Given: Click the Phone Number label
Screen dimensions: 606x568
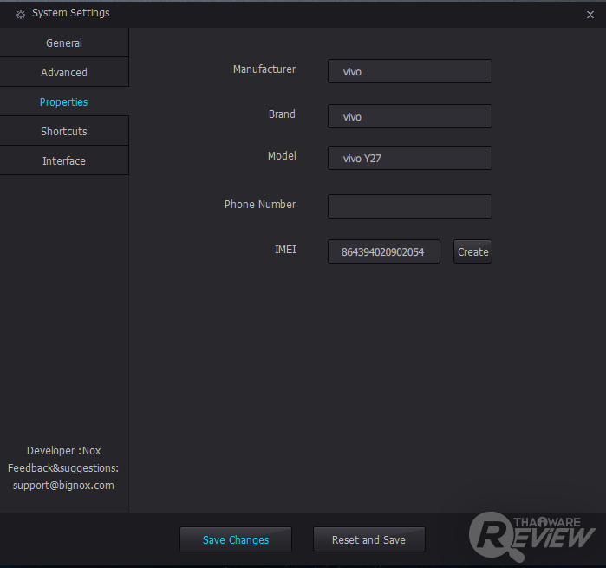Looking at the screenshot, I should click(260, 204).
